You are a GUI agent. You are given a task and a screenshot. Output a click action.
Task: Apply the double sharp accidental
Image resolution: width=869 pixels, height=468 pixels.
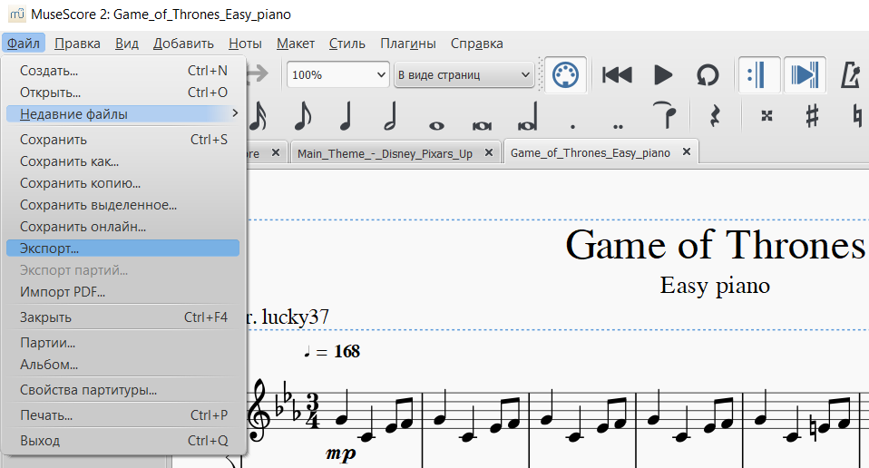click(x=766, y=116)
